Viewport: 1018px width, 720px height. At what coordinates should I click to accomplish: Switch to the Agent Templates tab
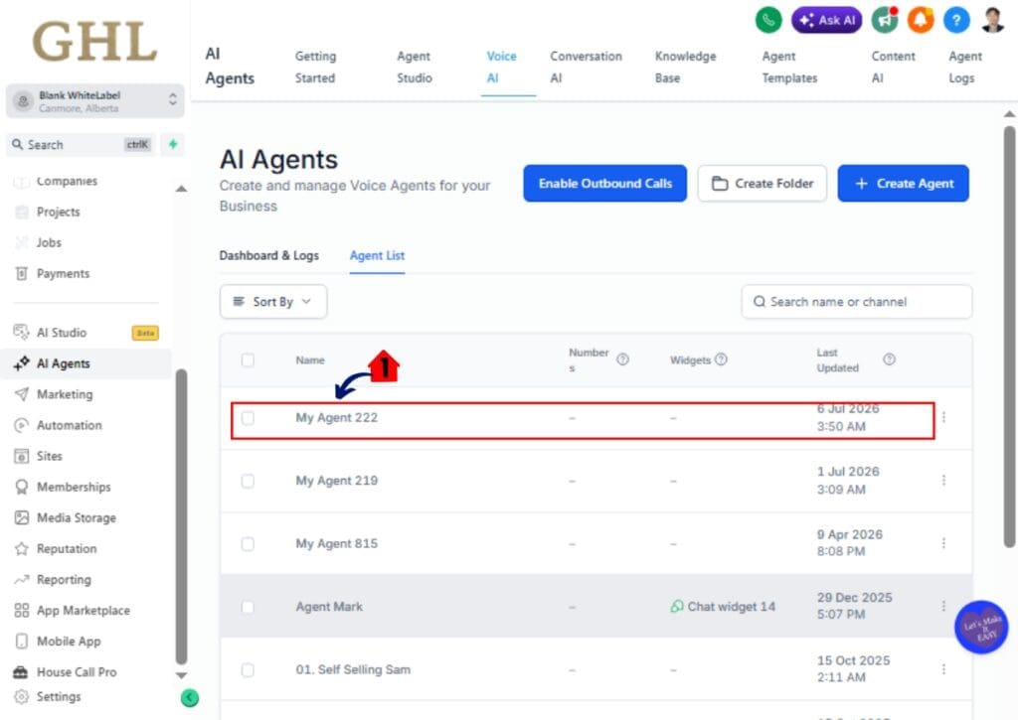click(x=789, y=67)
